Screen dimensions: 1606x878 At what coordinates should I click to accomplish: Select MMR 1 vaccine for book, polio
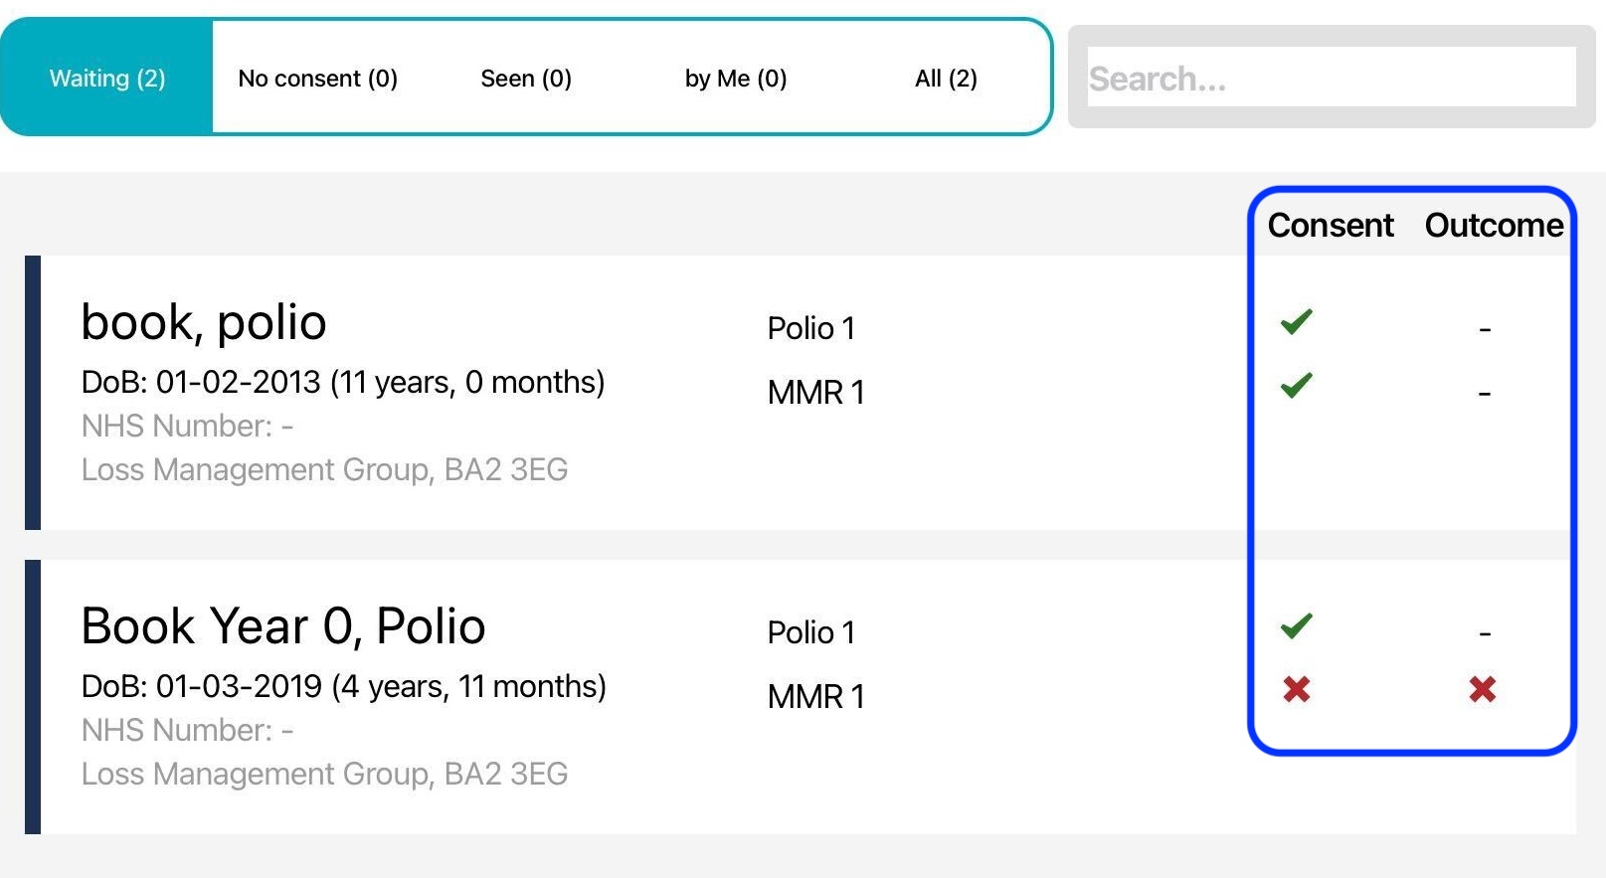tap(815, 393)
